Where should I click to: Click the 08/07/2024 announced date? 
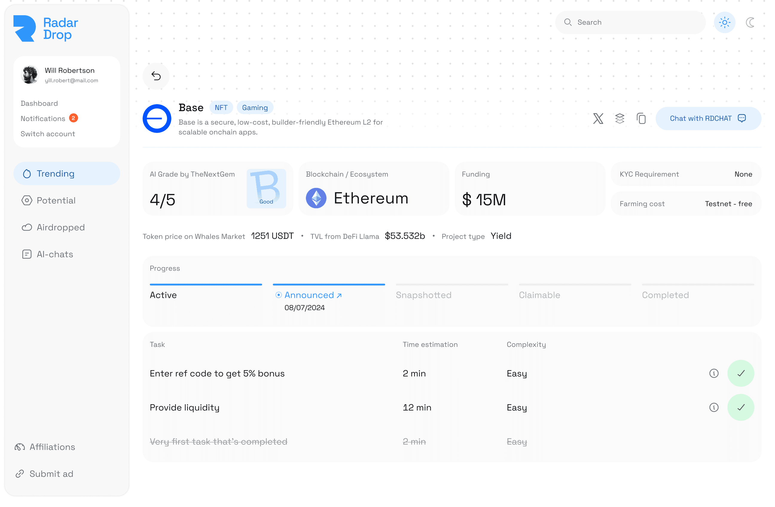coord(305,308)
